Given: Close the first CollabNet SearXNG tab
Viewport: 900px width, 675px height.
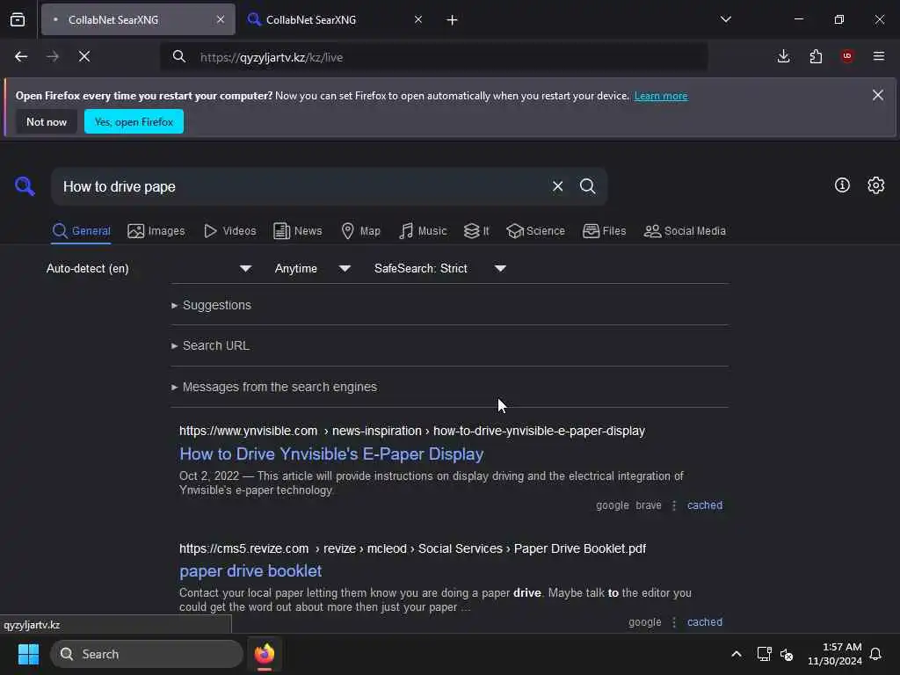Looking at the screenshot, I should 221,19.
